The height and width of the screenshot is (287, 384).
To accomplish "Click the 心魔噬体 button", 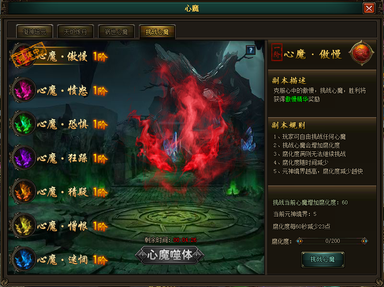I will click(169, 255).
